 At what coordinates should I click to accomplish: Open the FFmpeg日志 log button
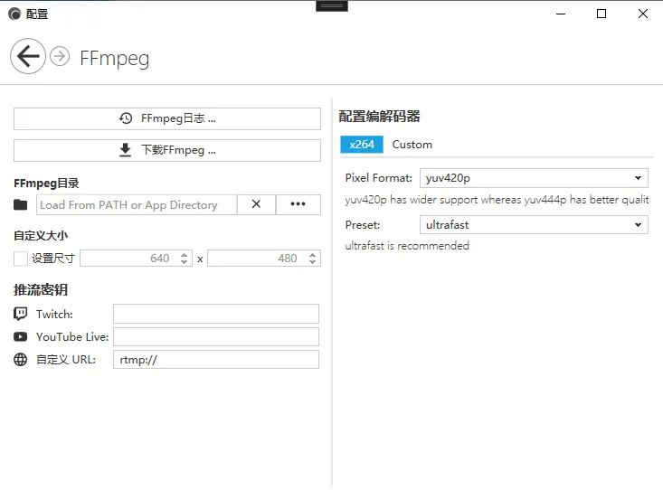(x=167, y=118)
